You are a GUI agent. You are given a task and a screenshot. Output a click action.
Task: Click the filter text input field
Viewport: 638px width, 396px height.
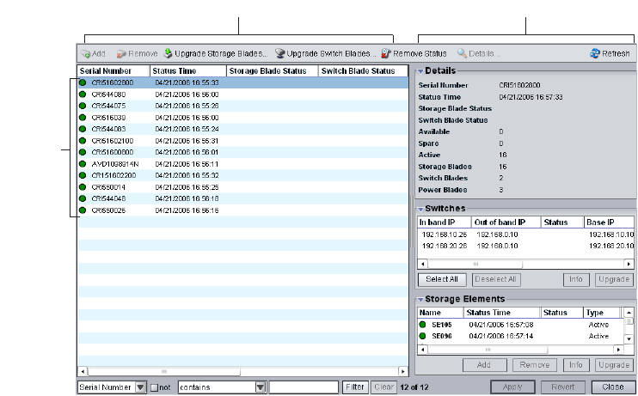304,387
